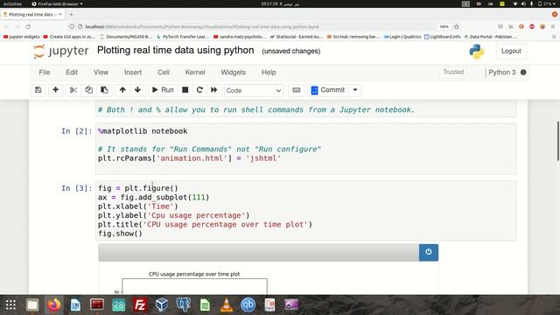This screenshot has height=315, width=560.
Task: Expand the Commit dropdown arrow
Action: [355, 90]
